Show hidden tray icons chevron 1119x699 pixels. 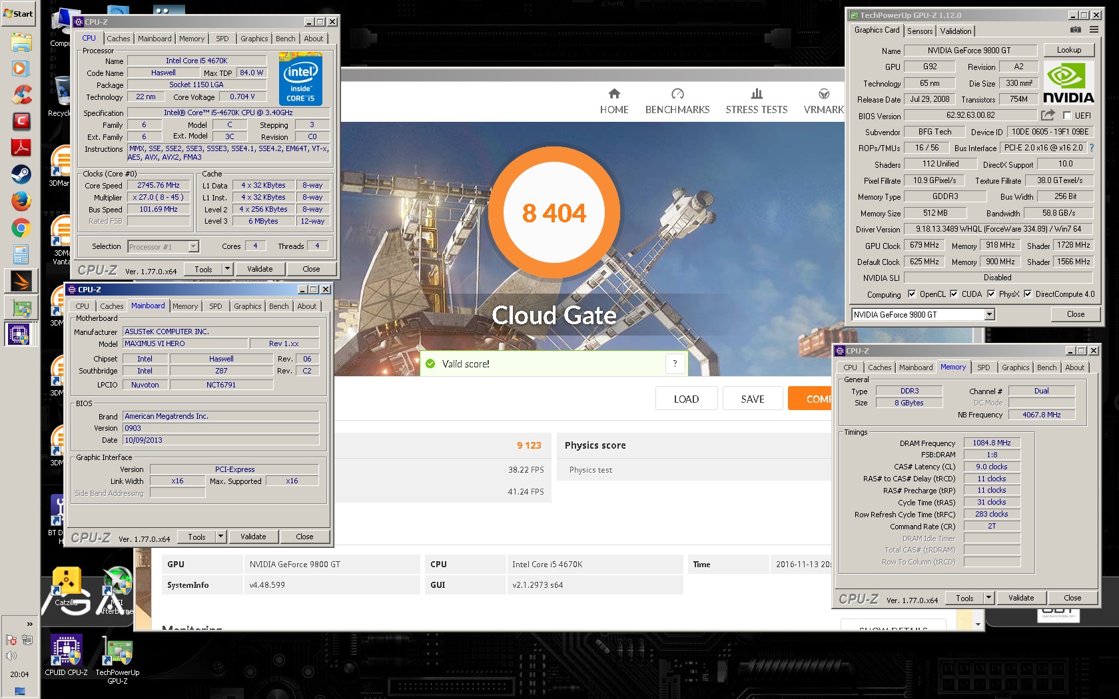point(29,624)
